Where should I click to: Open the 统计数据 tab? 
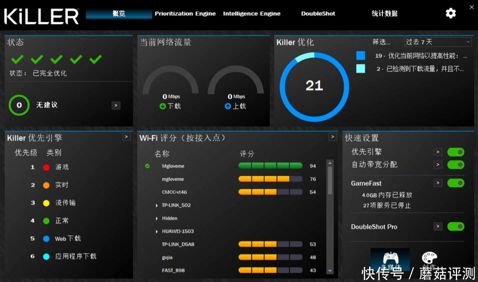click(384, 14)
